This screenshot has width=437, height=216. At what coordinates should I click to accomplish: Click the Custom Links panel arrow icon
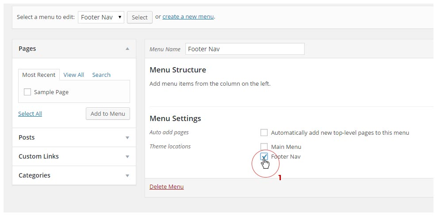point(127,157)
